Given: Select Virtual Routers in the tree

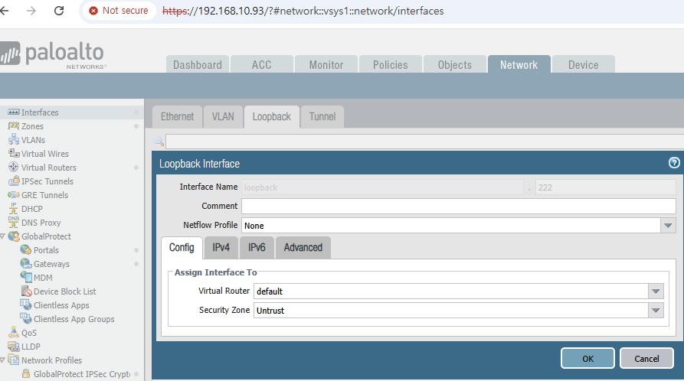Looking at the screenshot, I should coord(49,168).
